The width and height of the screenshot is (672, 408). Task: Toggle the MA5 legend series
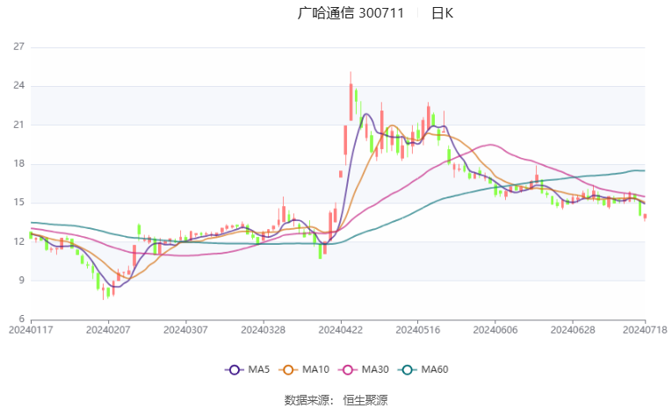point(248,369)
